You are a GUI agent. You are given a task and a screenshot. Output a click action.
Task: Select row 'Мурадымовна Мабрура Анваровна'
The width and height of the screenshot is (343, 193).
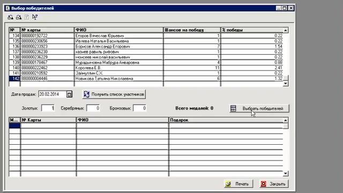coord(146,63)
